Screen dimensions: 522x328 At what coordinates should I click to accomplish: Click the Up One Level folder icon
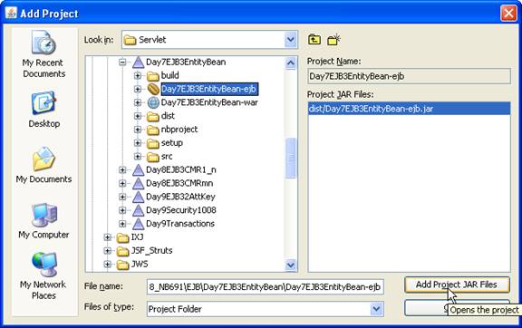coord(314,40)
